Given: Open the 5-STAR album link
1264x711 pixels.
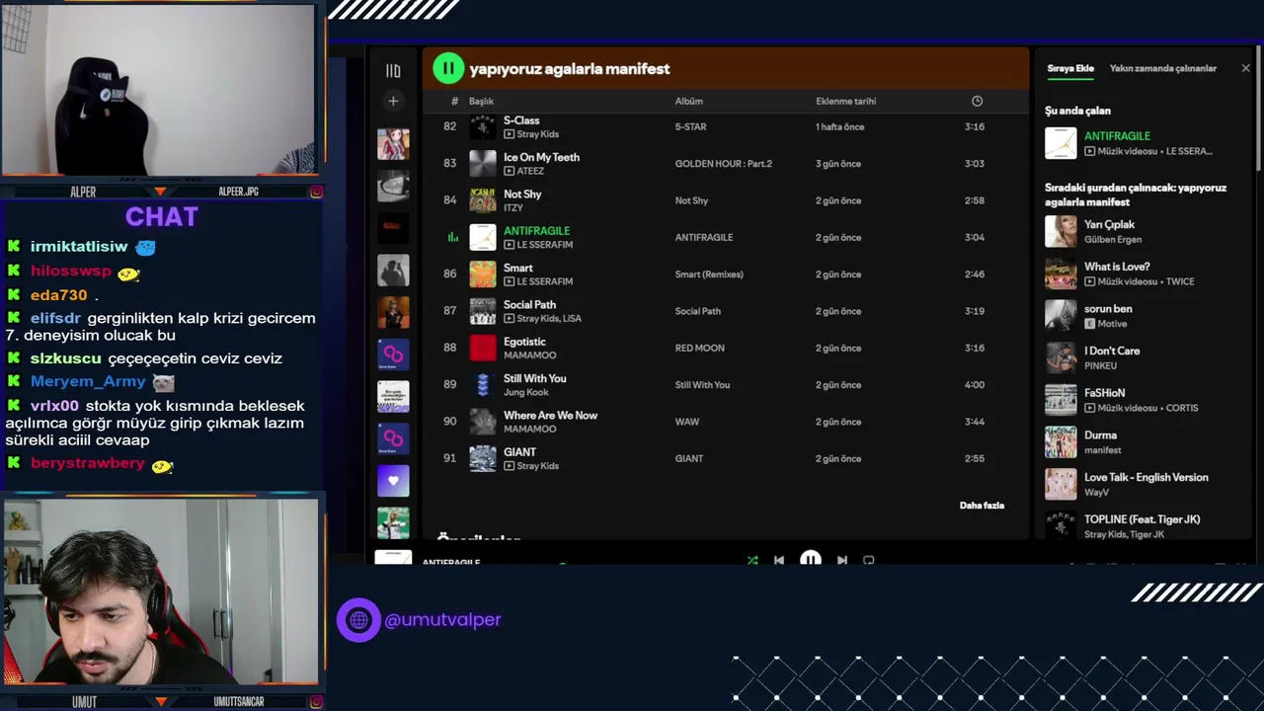Looking at the screenshot, I should (x=690, y=126).
